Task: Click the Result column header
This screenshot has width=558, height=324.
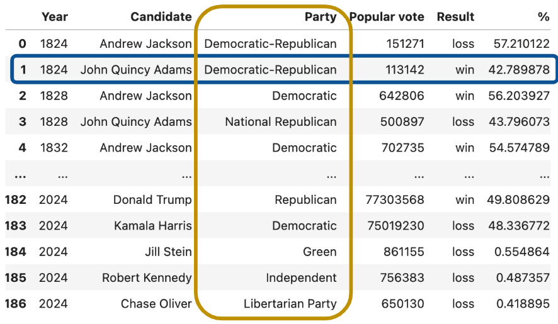Action: tap(455, 17)
